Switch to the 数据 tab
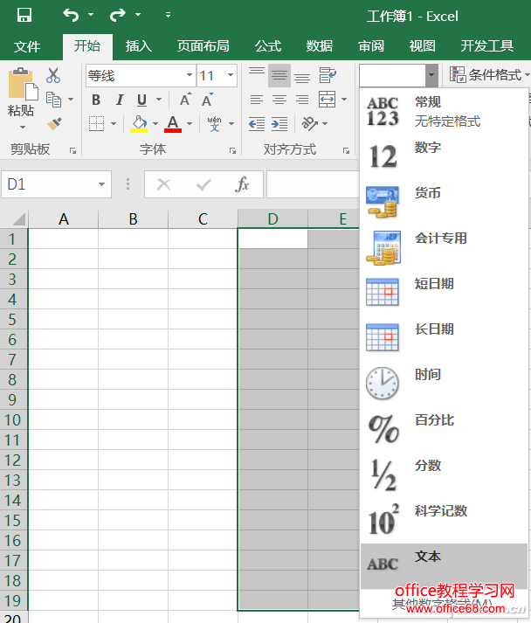Viewport: 531px width, 623px height. point(320,46)
